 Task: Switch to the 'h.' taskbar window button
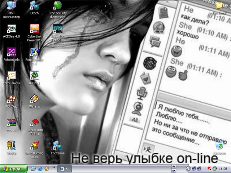(x=64, y=169)
